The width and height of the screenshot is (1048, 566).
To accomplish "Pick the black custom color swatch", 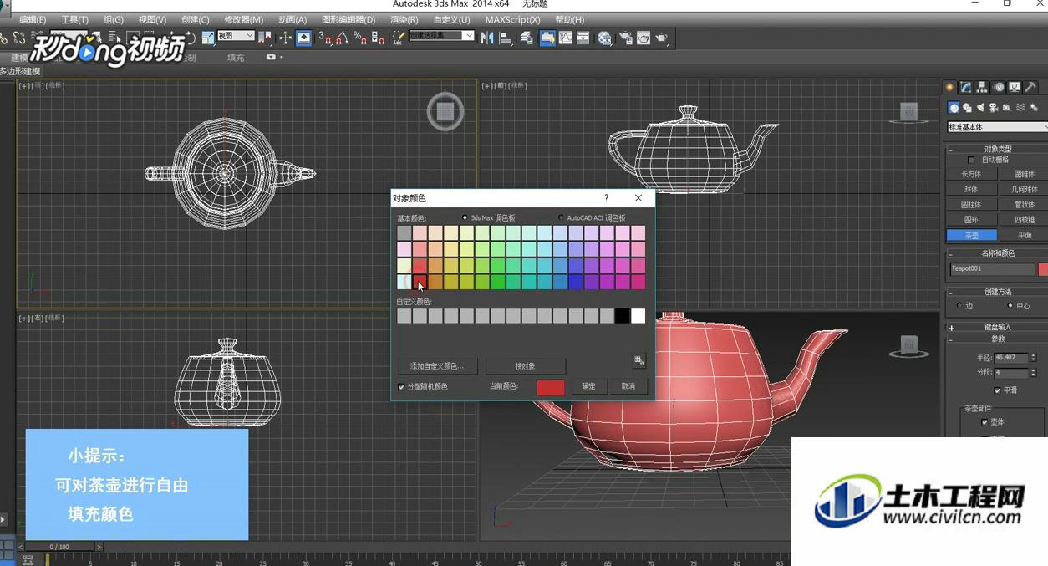I will click(622, 316).
